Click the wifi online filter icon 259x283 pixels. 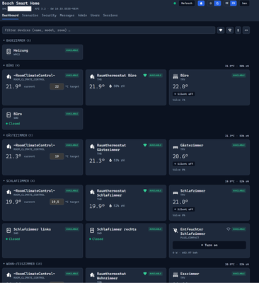pos(221,30)
